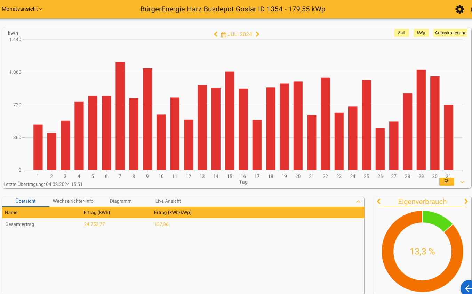Click the export chart data icon
Image resolution: width=472 pixels, height=294 pixels.
coord(446,181)
